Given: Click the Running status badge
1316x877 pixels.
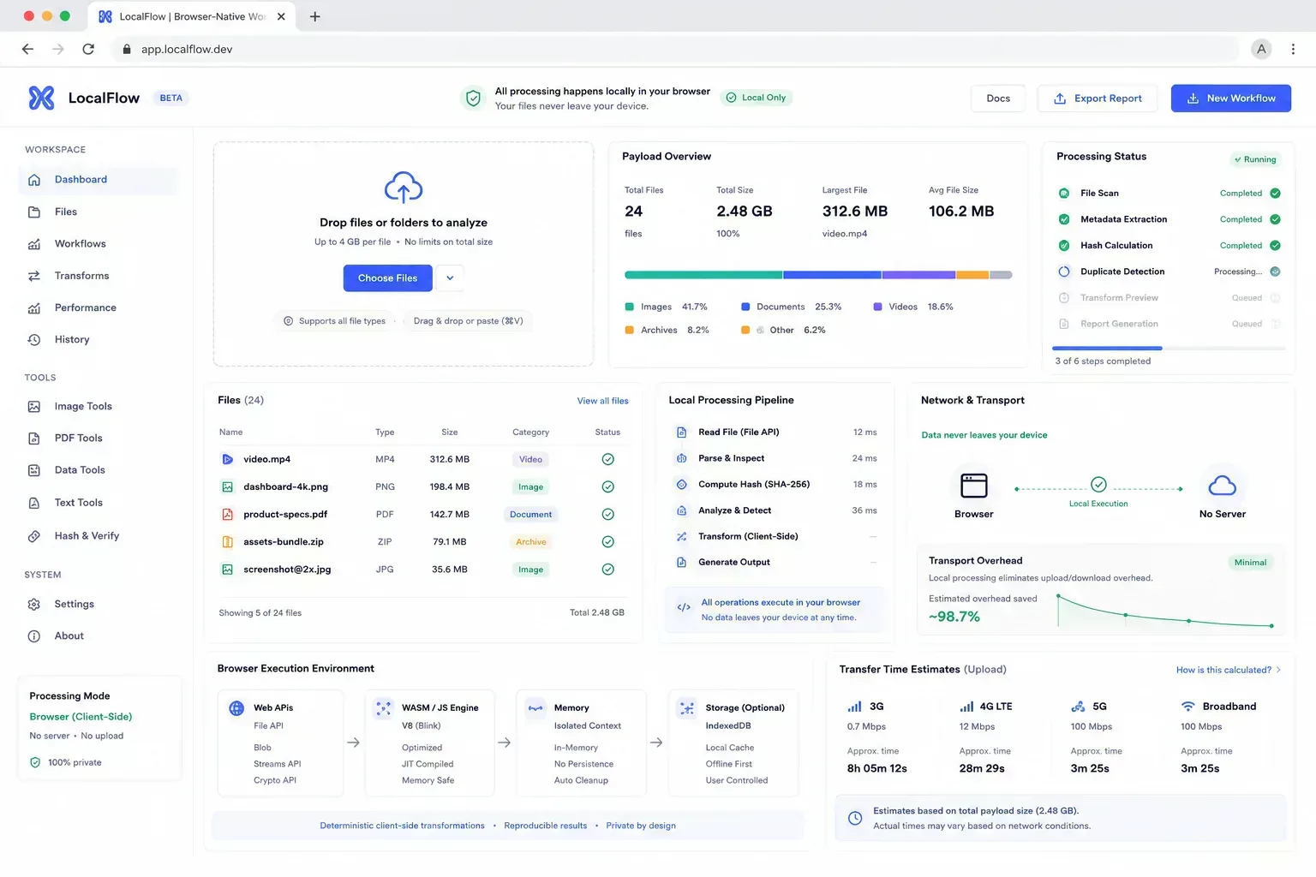Looking at the screenshot, I should tap(1255, 159).
